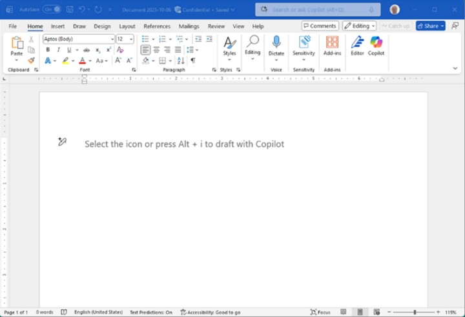The image size is (465, 317).
Task: Start Dictate with the microphone icon
Action: coord(276,44)
